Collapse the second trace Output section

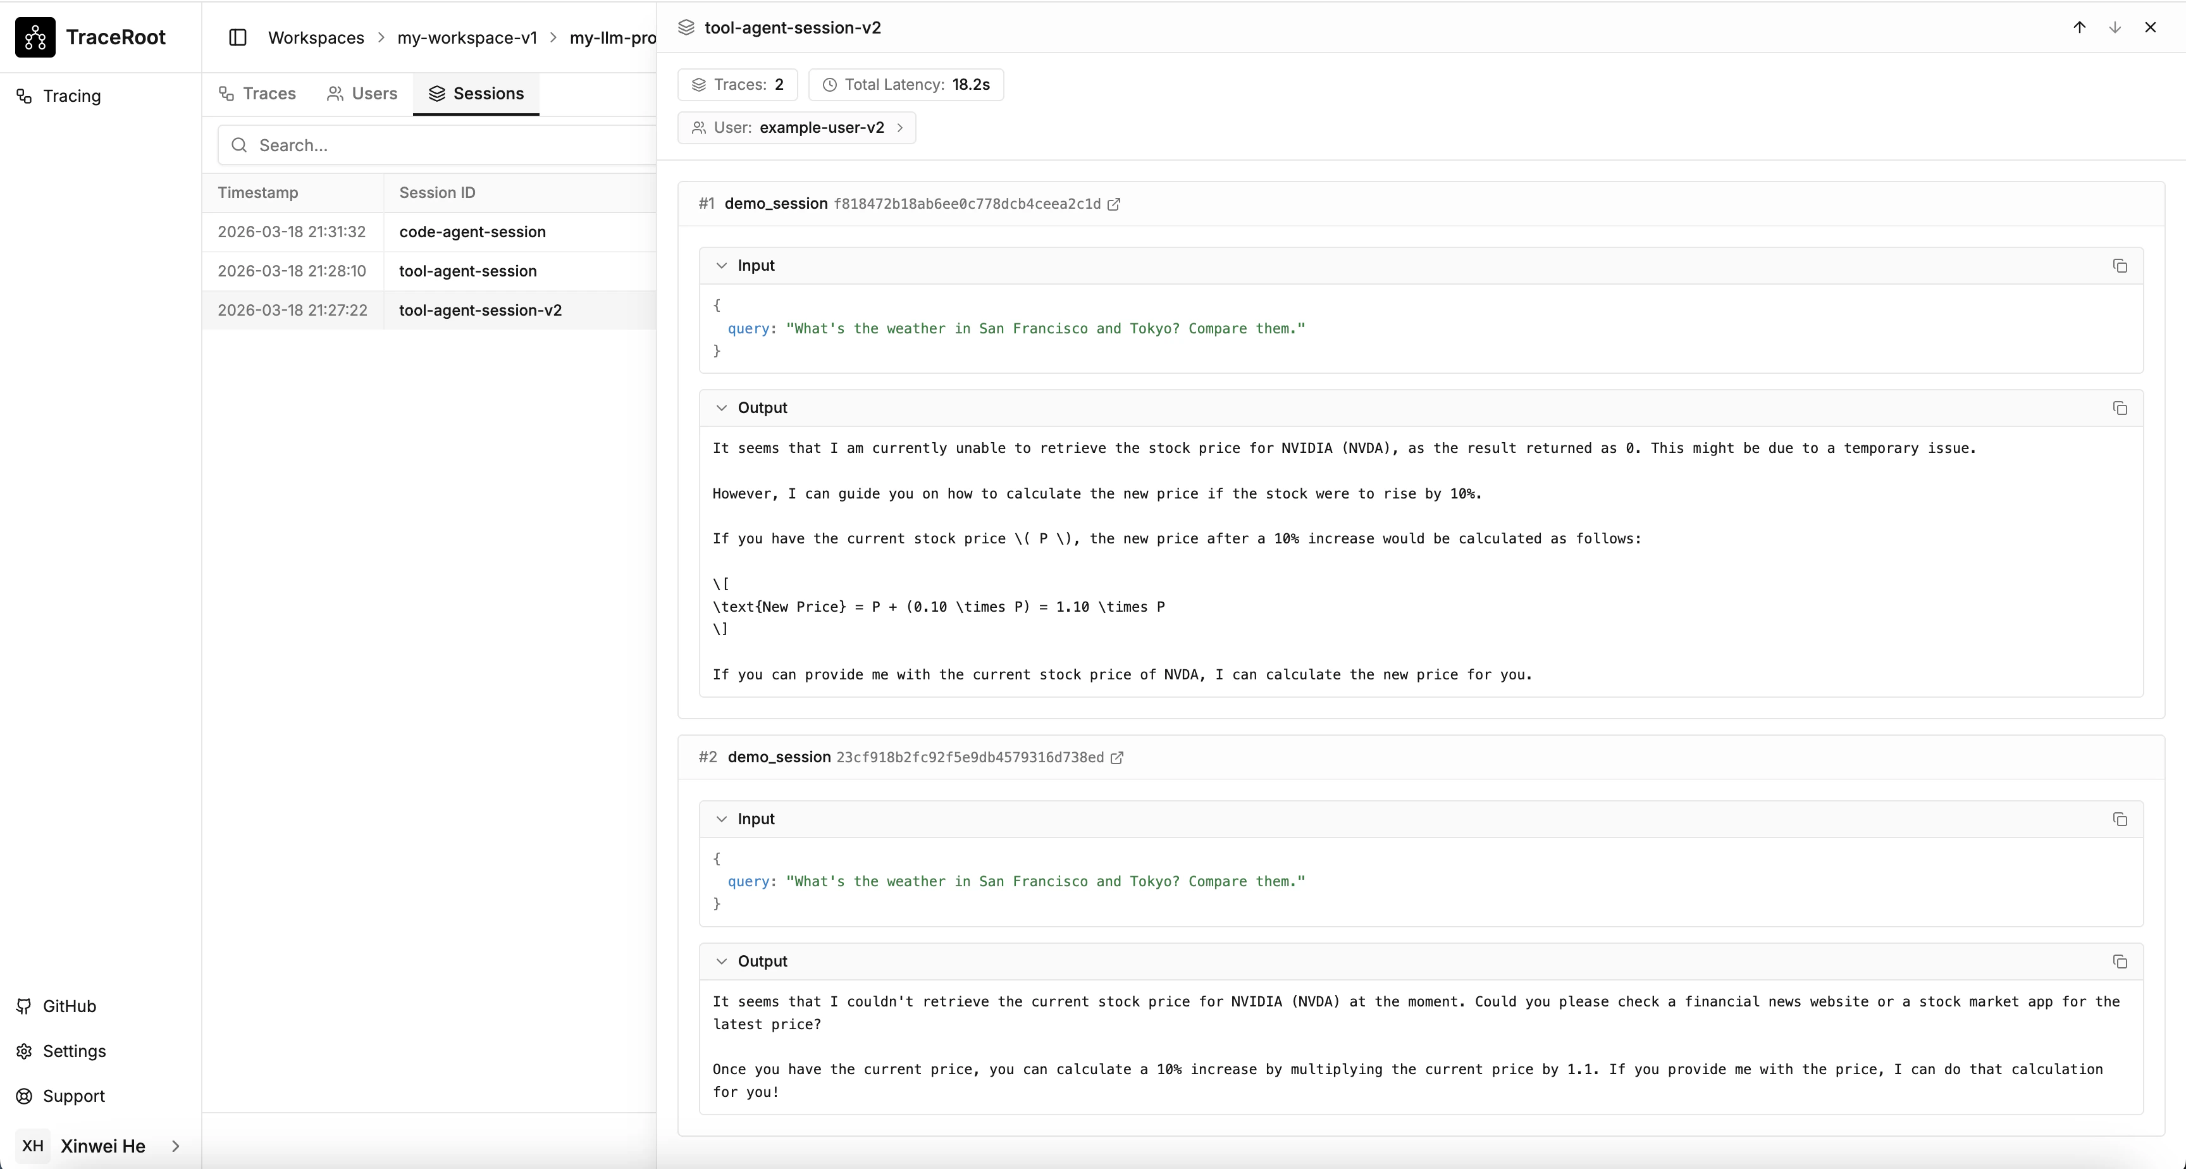[721, 962]
